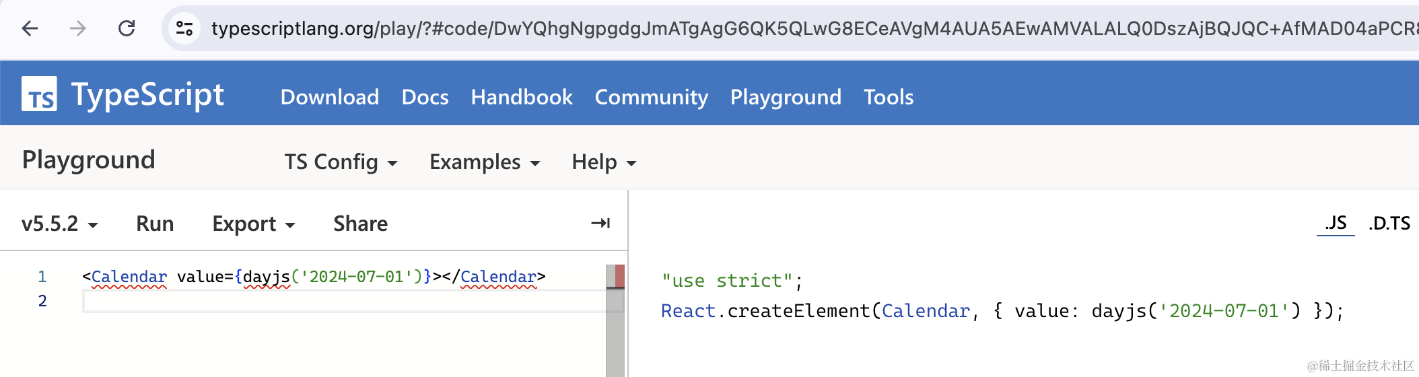Choose the v5.5.2 version dropdown
Viewport: 1419px width, 377px height.
point(60,224)
